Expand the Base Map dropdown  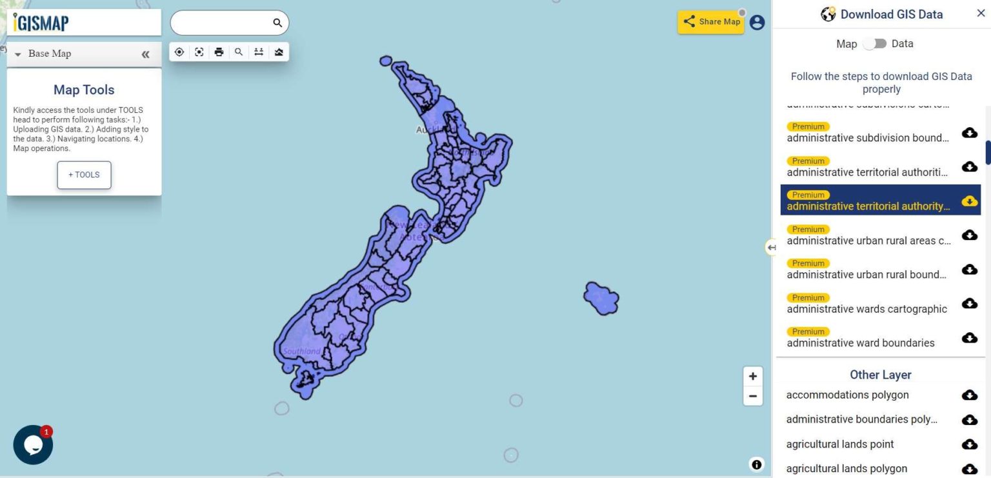(17, 54)
